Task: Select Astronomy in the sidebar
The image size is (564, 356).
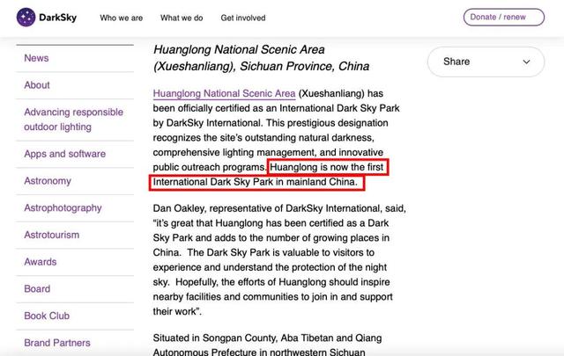Action: point(48,181)
